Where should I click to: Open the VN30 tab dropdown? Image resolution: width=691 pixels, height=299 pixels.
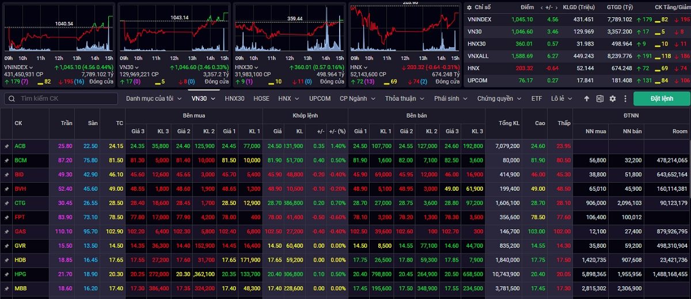[x=203, y=99]
